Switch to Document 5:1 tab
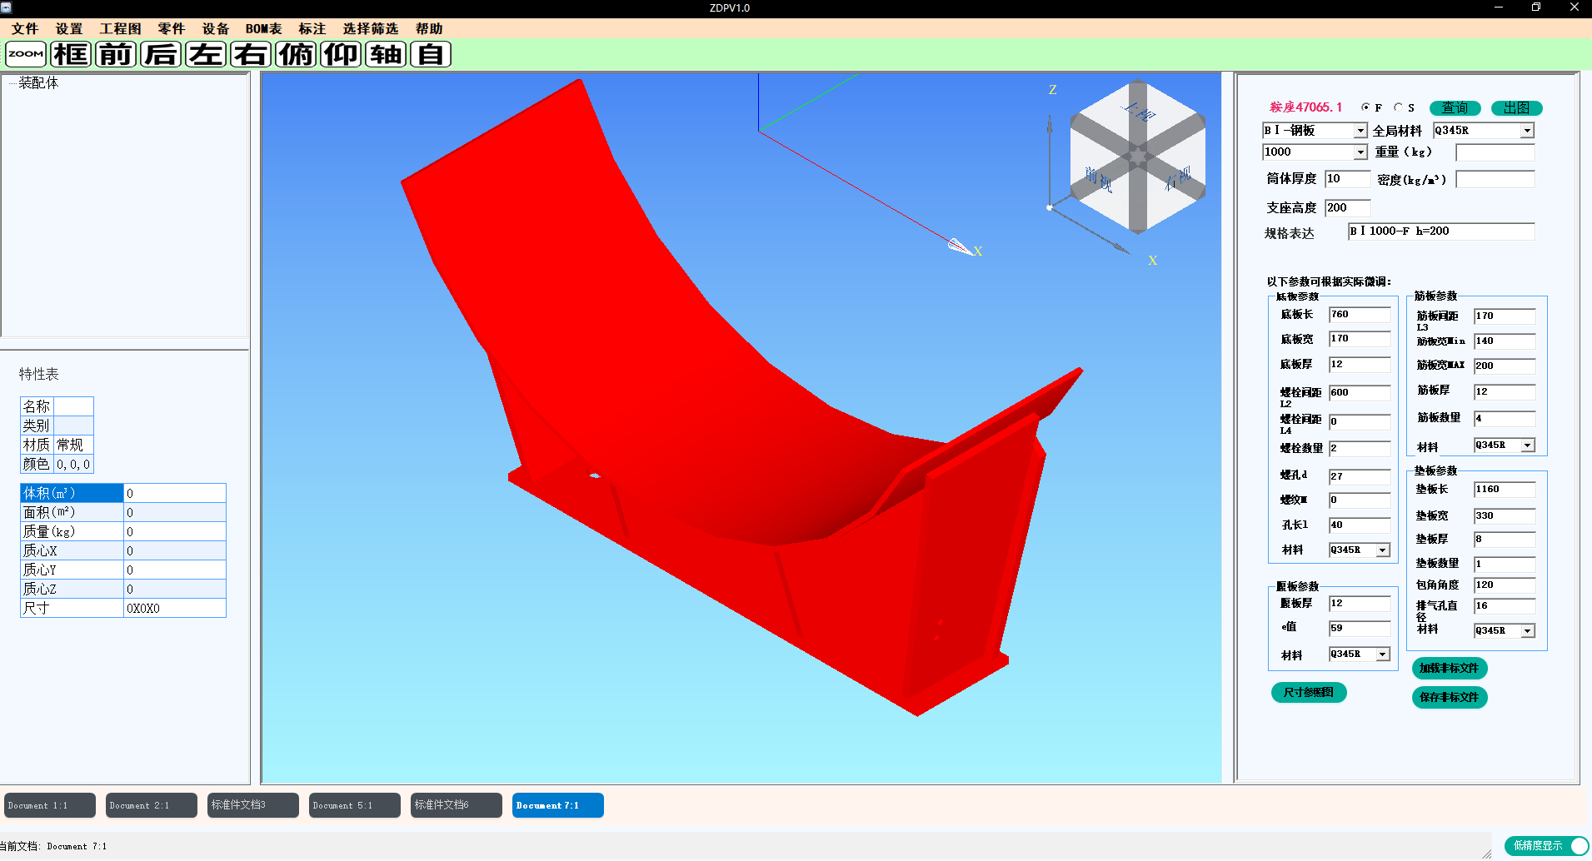This screenshot has height=861, width=1592. [x=354, y=805]
